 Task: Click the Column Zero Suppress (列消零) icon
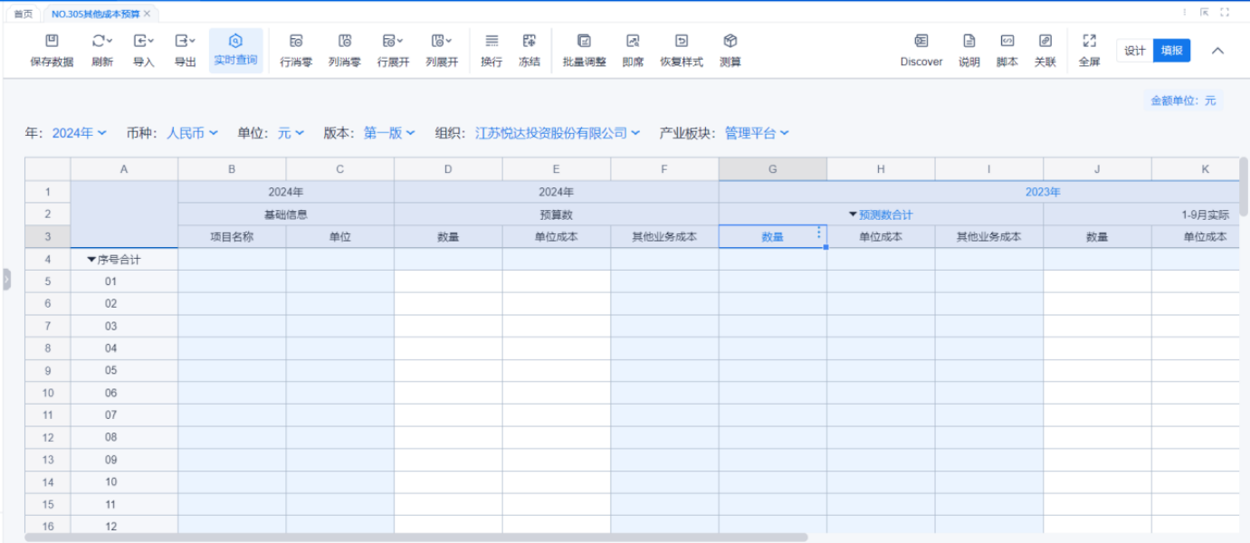(x=344, y=42)
